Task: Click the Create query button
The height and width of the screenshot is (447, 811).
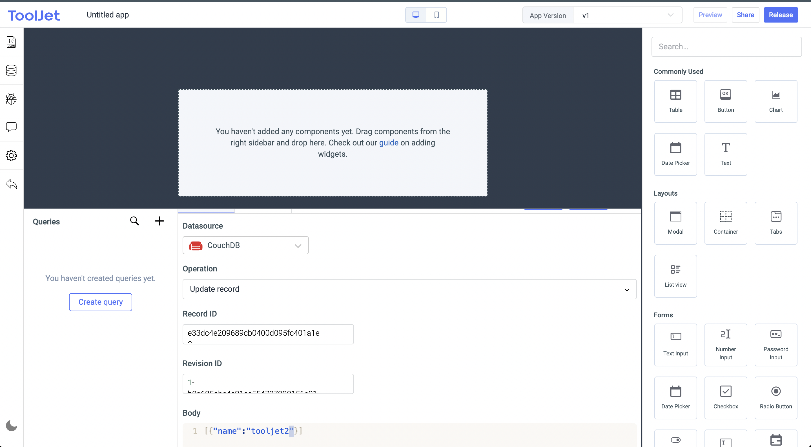Action: point(100,302)
